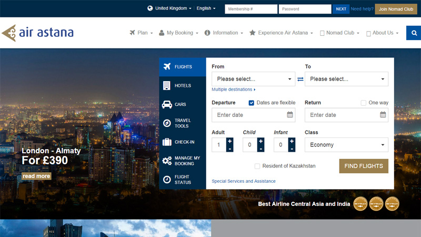Viewport: 421px width, 237px height.
Task: Expand the About Us menu
Action: (x=383, y=33)
